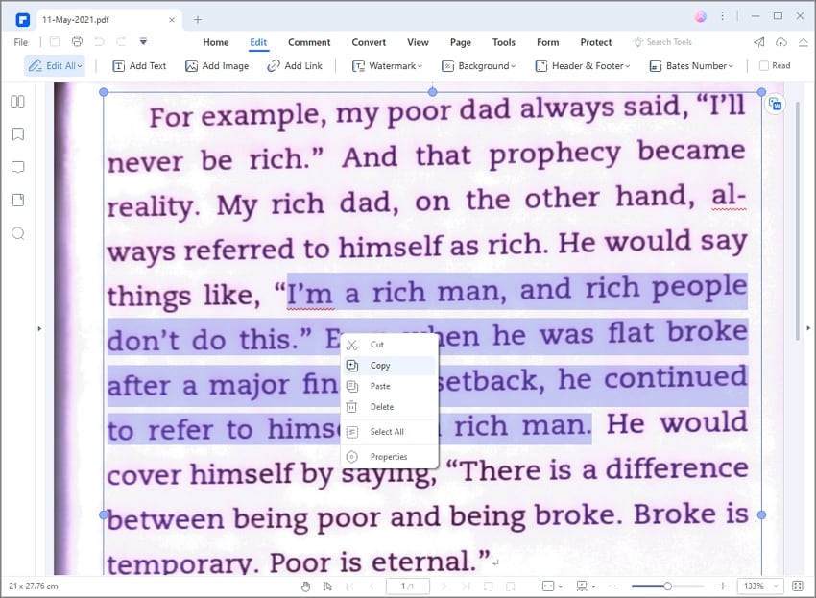The image size is (816, 598).
Task: Open Properties from the context menu
Action: point(389,457)
